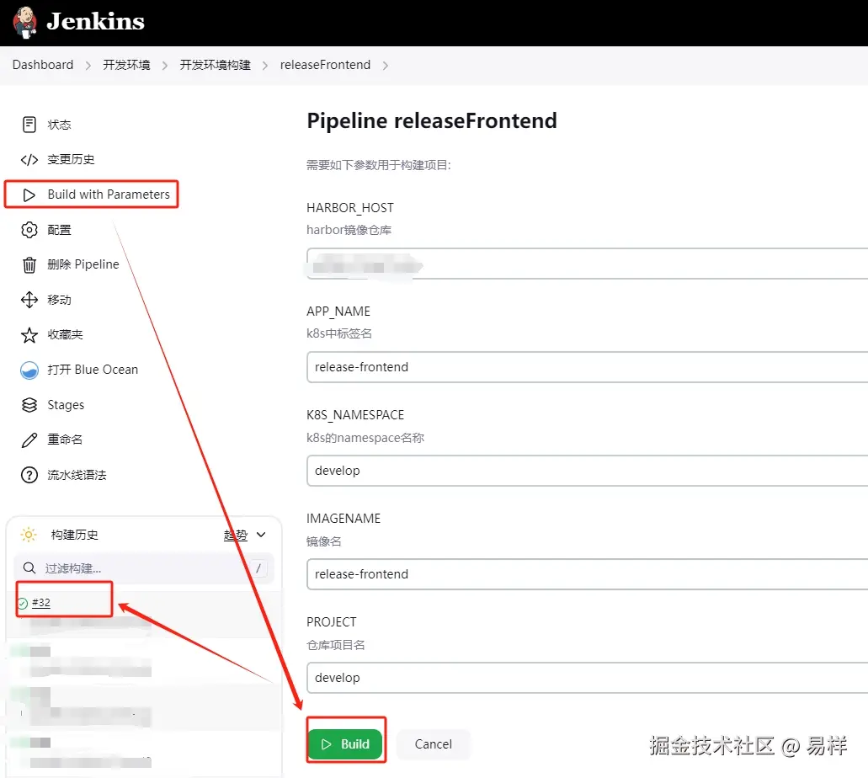Open 打开 Blue Ocean link
Image resolution: width=868 pixels, height=778 pixels.
[91, 370]
